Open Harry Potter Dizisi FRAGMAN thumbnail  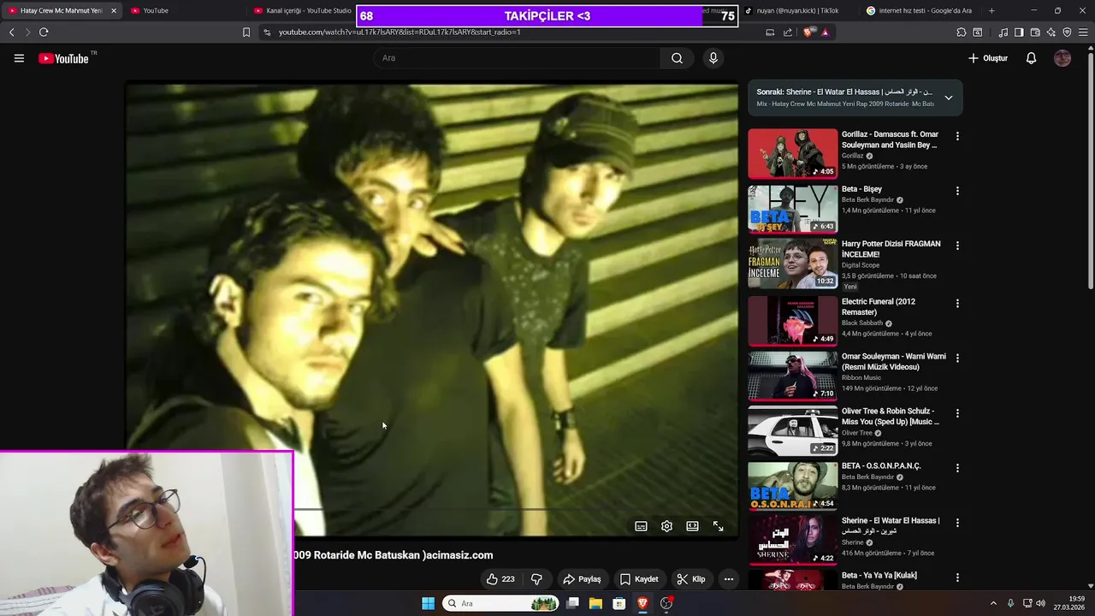pyautogui.click(x=793, y=264)
